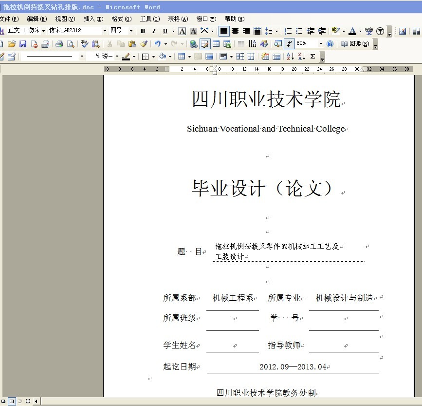Viewport: 422px width, 406px height.
Task: Click the AutoSum sigma icon
Action: (x=313, y=57)
